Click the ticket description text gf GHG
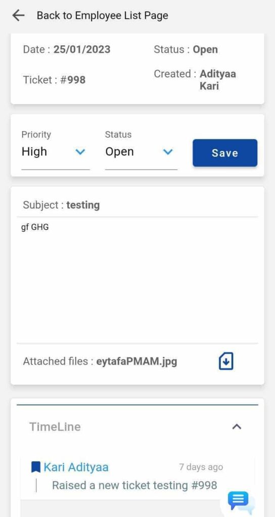 point(35,227)
